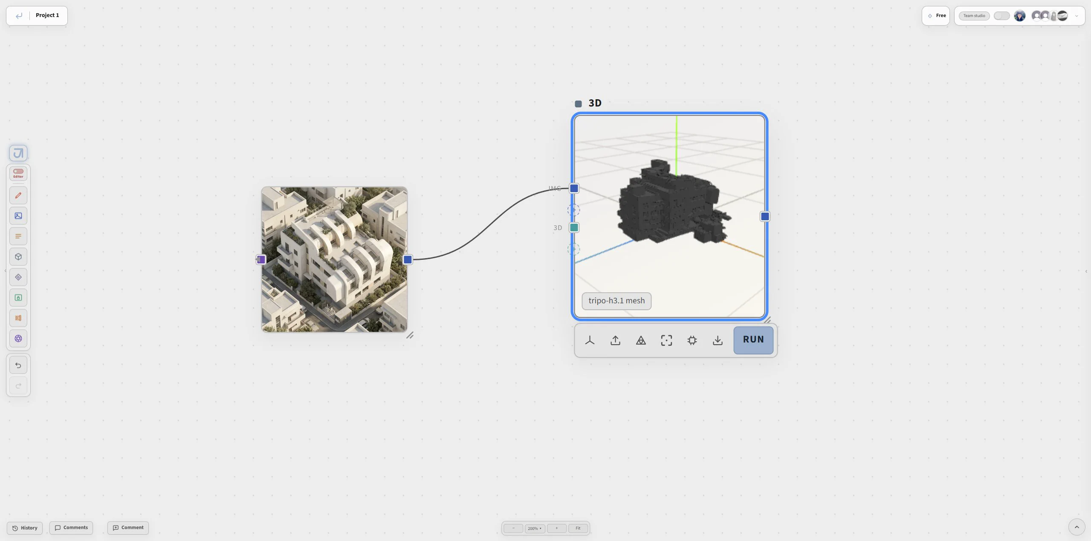Add a text node with lines icon
The height and width of the screenshot is (541, 1091).
18,236
